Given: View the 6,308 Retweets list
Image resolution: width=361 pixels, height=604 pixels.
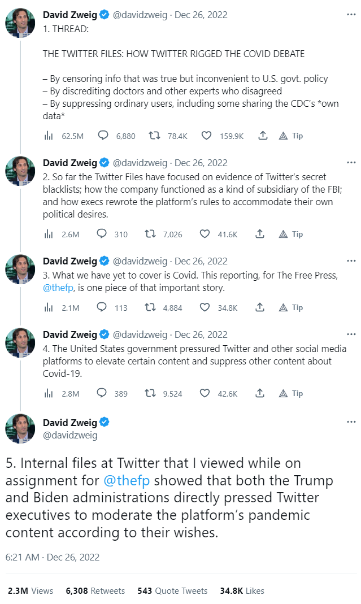Looking at the screenshot, I should [x=95, y=590].
